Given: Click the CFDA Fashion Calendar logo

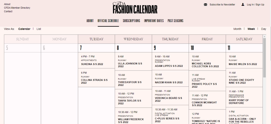Looking at the screenshot, I should [x=135, y=8].
